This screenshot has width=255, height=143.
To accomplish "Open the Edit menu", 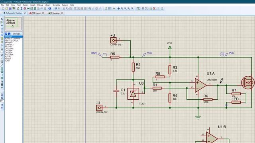I will pyautogui.click(x=8, y=5).
